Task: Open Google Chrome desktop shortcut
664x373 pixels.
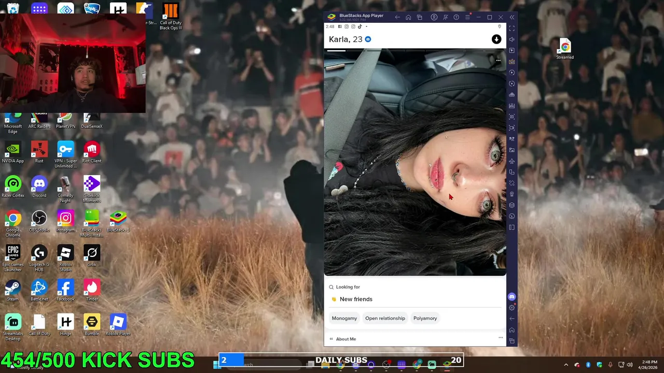Action: [13, 224]
